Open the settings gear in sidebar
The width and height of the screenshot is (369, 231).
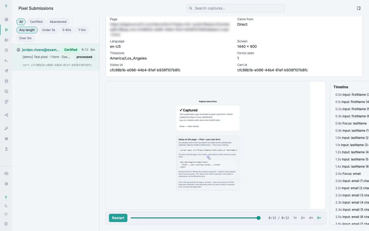[x=6, y=184]
